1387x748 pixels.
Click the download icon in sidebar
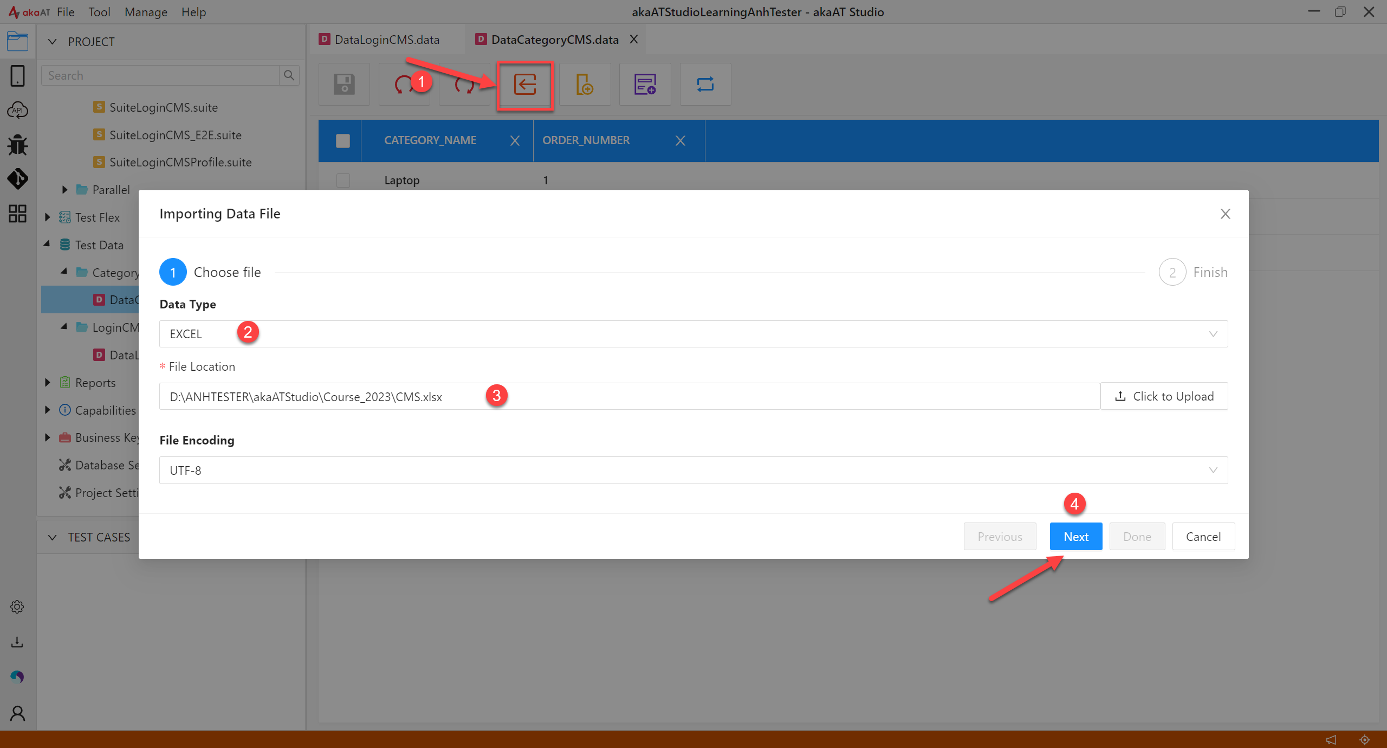click(17, 642)
